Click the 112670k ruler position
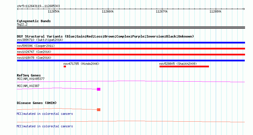Viewport: 253px width, 135px height. pos(162,11)
